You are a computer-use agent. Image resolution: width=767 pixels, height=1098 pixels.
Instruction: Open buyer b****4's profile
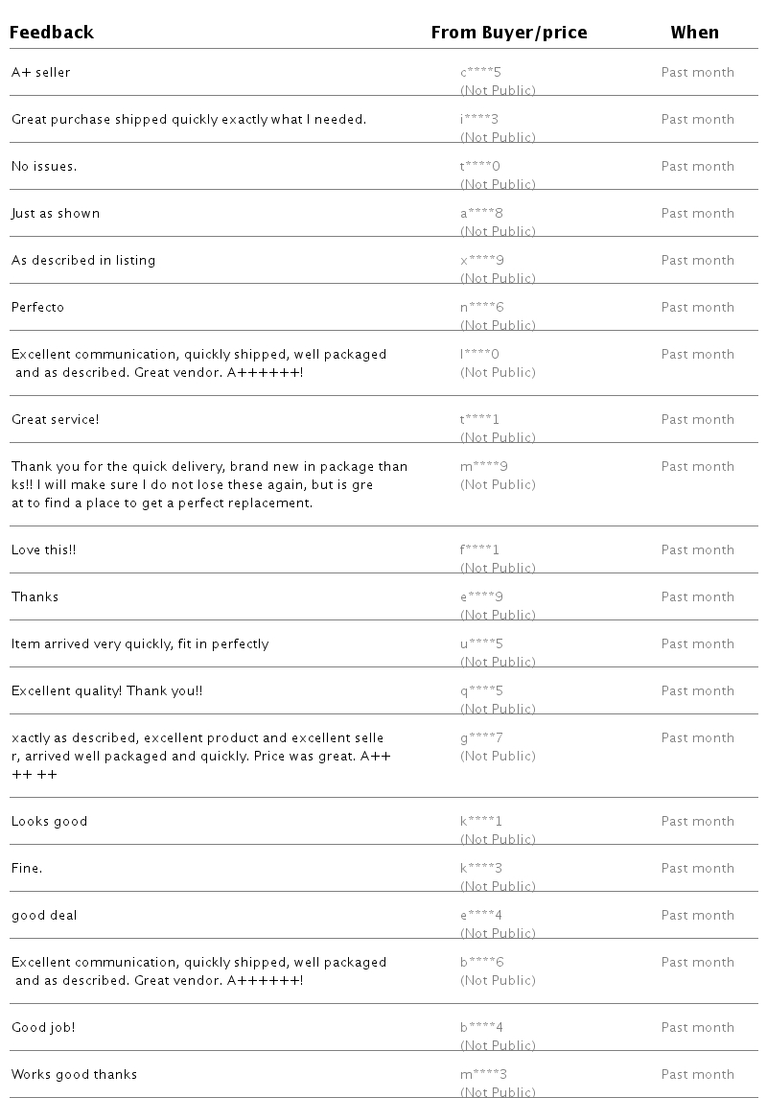click(x=481, y=1027)
